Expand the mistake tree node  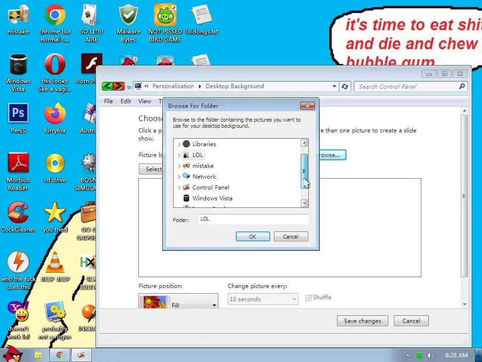(179, 166)
